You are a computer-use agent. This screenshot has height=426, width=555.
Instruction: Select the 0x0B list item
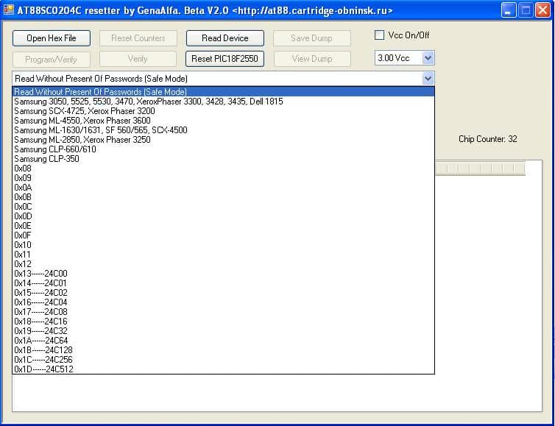click(x=223, y=197)
